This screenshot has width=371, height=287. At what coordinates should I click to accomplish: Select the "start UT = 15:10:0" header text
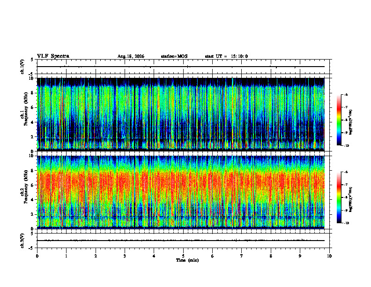226,56
